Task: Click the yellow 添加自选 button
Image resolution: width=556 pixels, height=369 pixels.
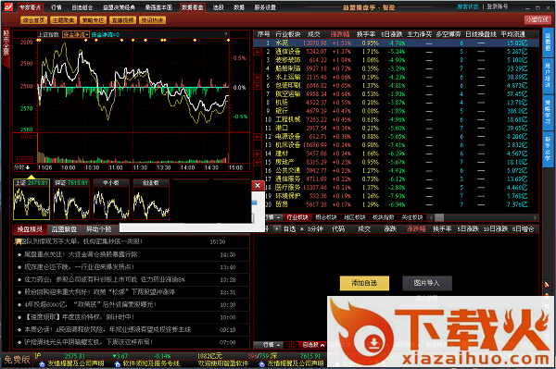Action: pyautogui.click(x=364, y=283)
